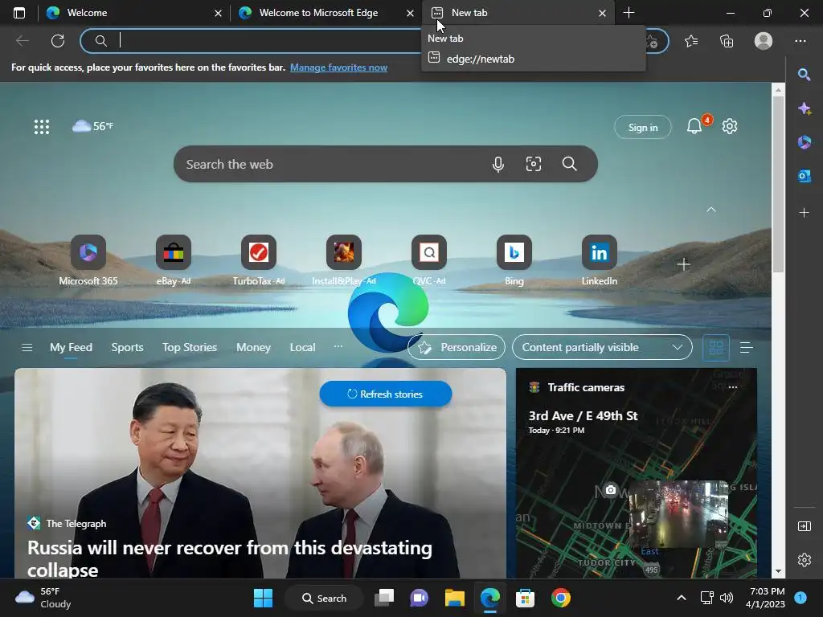Open visual image search
Screen dimensions: 823x617
click(x=534, y=164)
